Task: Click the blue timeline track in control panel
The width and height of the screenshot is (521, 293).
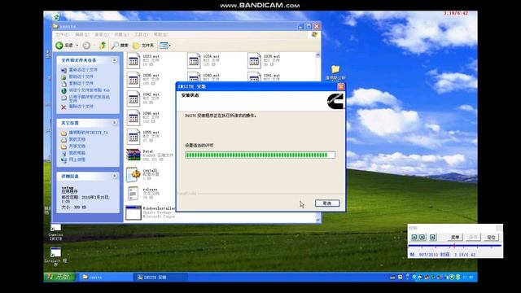Action: point(454,246)
